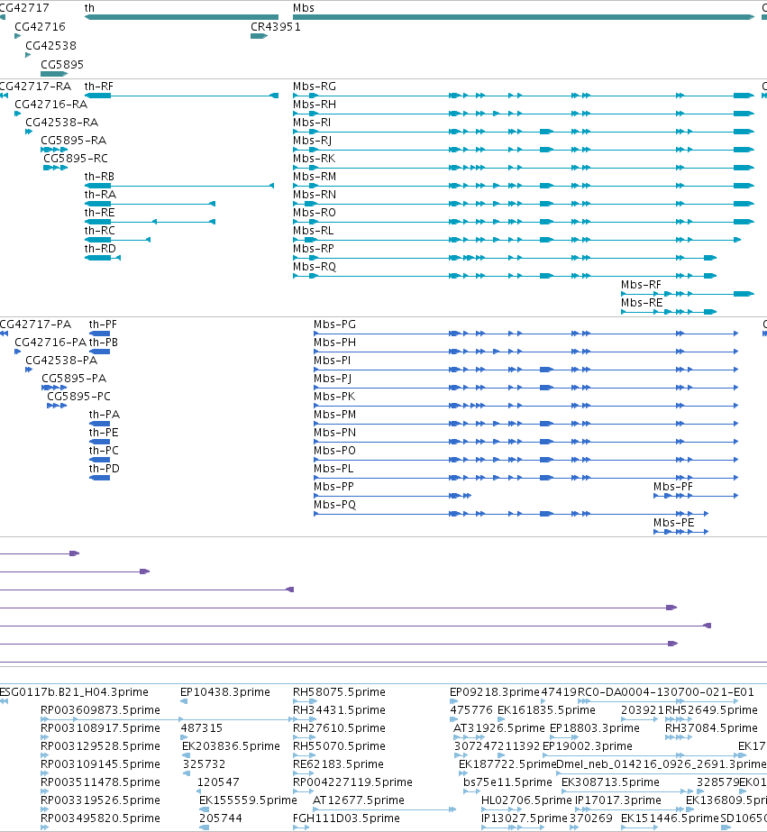
Task: Pick transcript Mbs-RK
Action: point(524,168)
